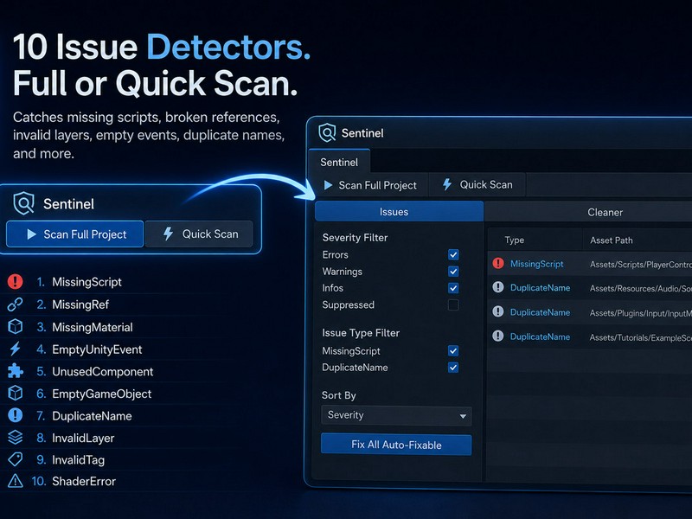Click the Sentinel shield logo in window title
Screen dimensions: 692x519
click(327, 133)
